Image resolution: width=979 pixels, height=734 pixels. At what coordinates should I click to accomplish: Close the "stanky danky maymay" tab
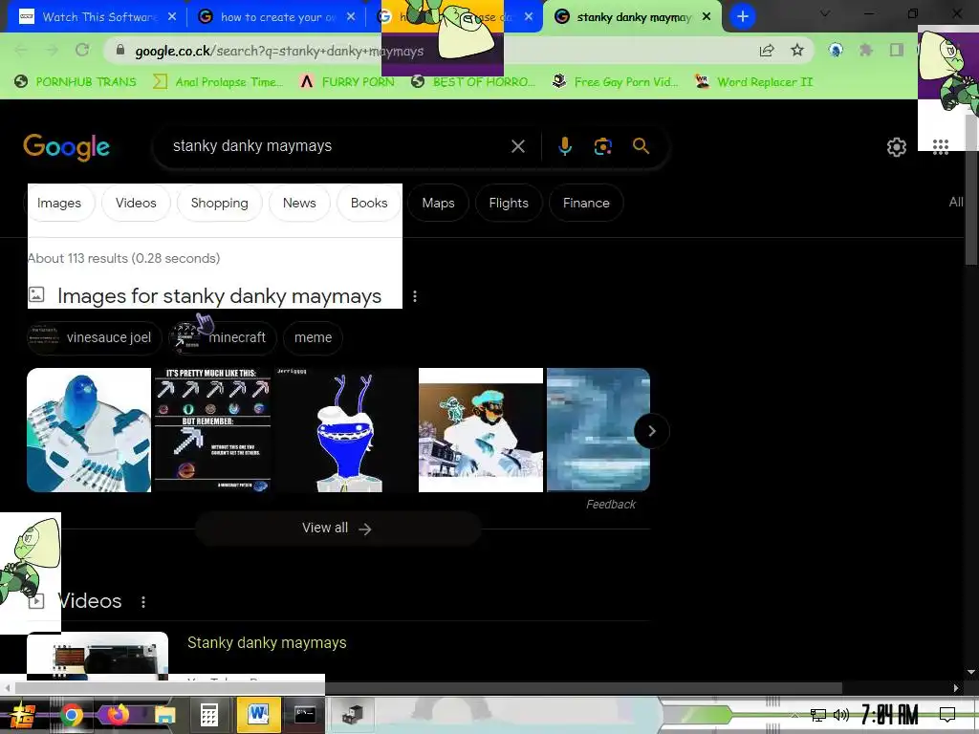point(707,17)
